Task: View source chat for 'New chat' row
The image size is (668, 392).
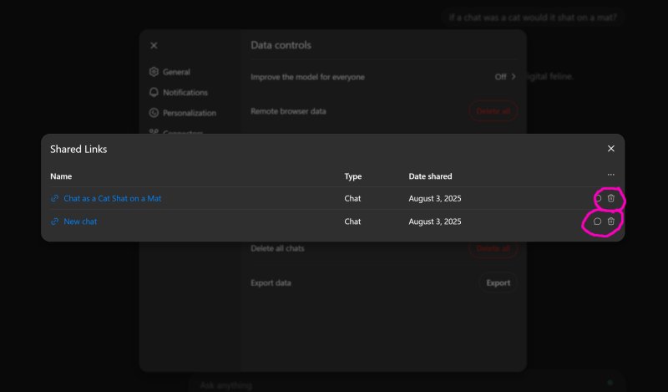Action: [x=597, y=221]
